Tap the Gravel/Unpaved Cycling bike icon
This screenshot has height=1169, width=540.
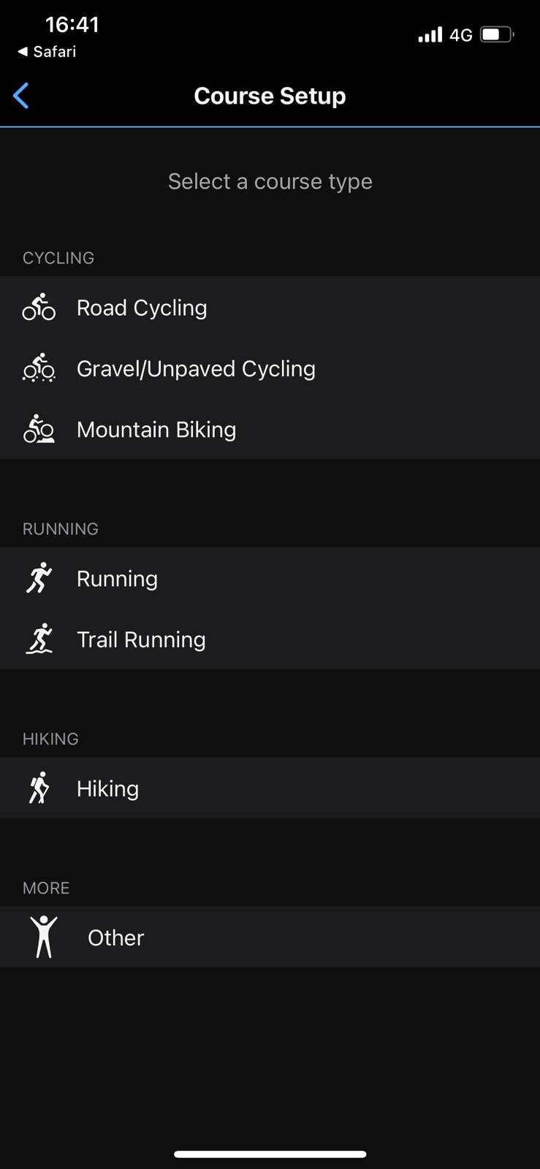pyautogui.click(x=39, y=368)
